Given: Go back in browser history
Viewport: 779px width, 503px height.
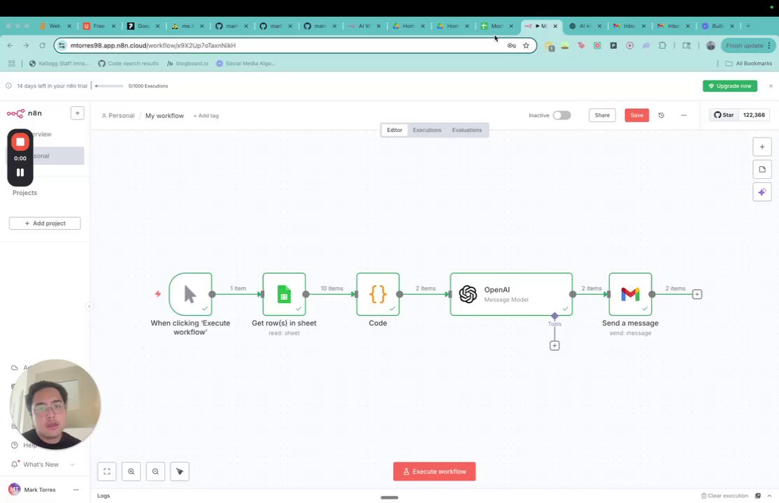Looking at the screenshot, I should (x=10, y=45).
